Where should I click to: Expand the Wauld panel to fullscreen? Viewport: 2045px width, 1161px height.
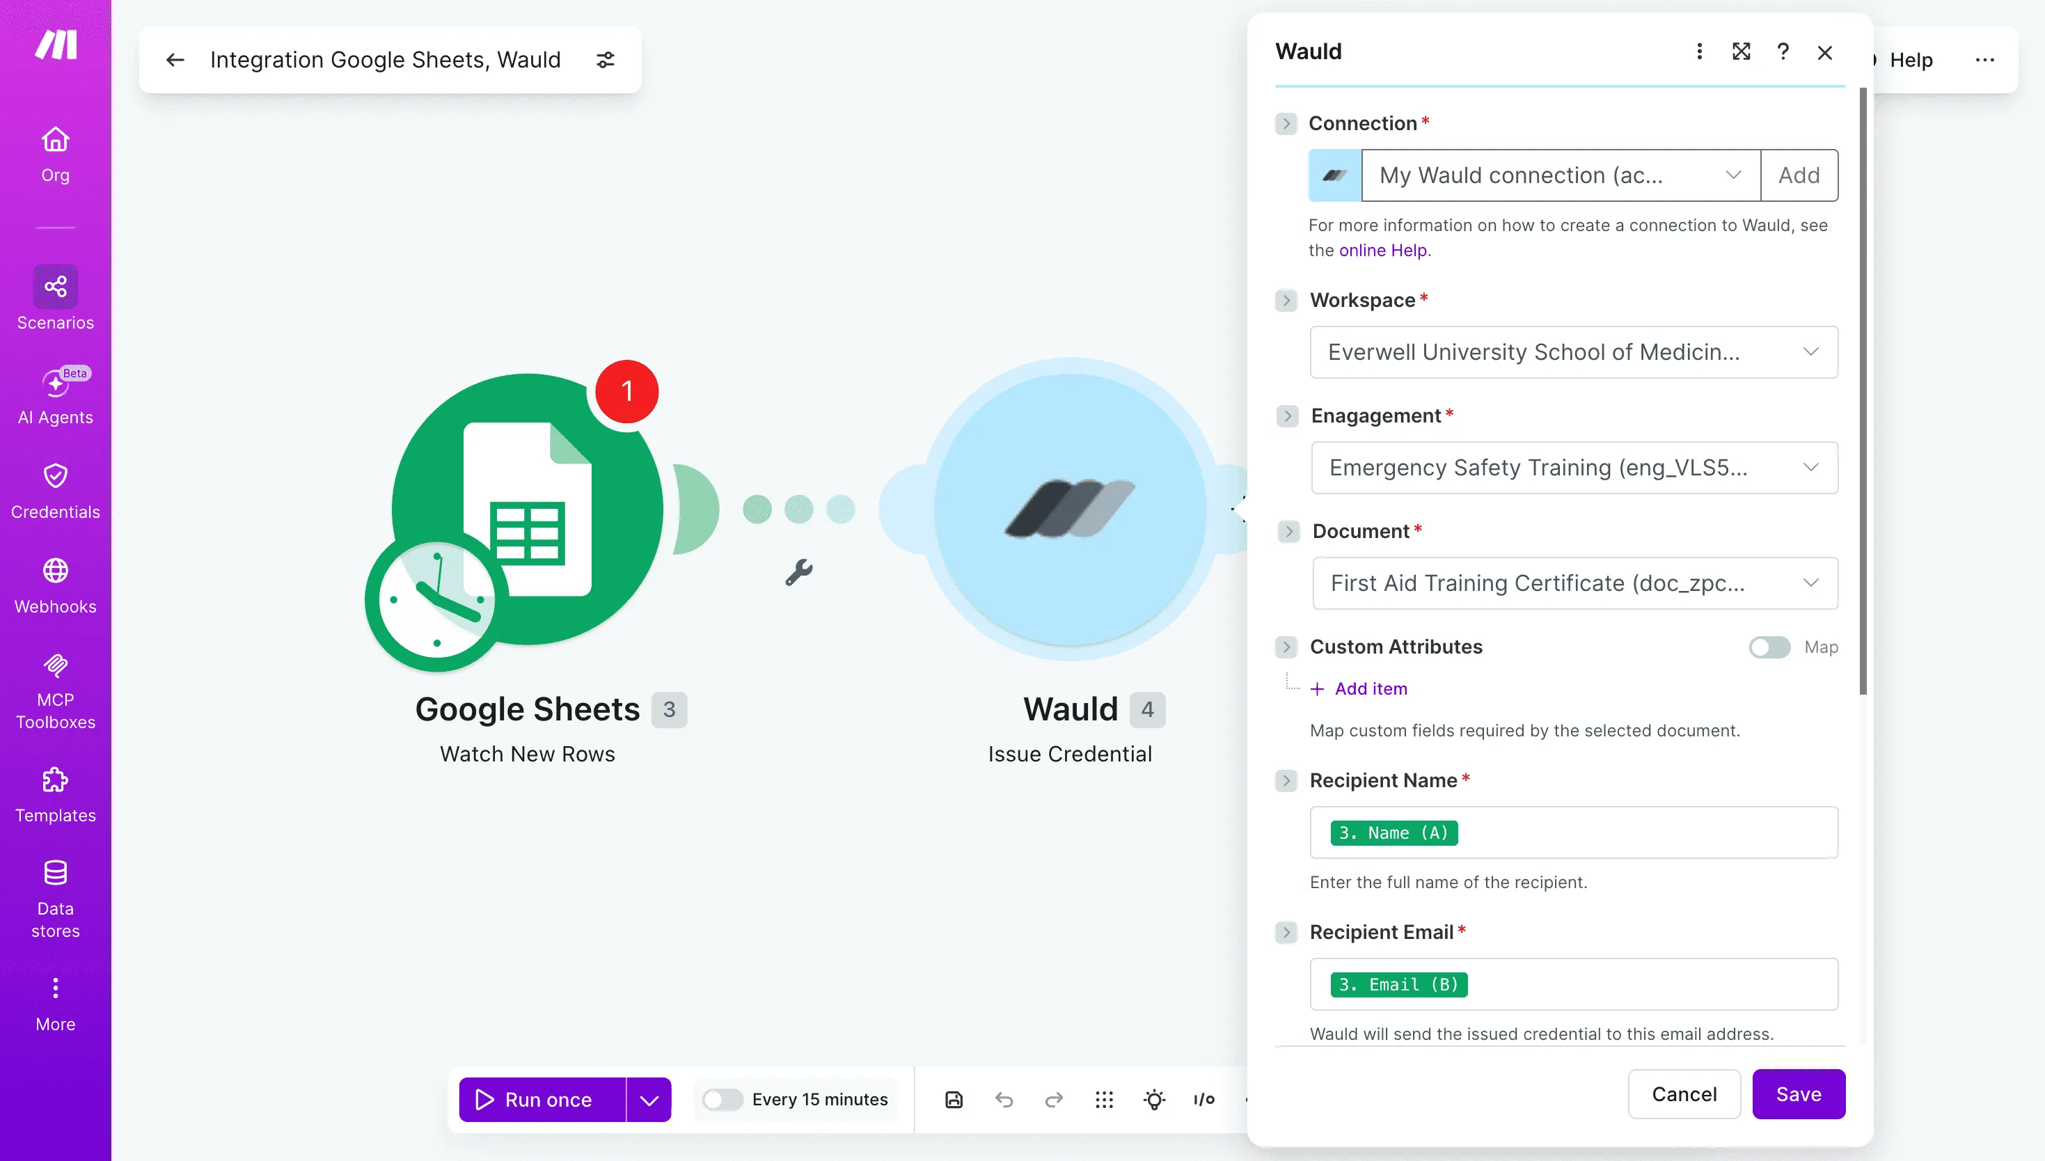tap(1742, 52)
